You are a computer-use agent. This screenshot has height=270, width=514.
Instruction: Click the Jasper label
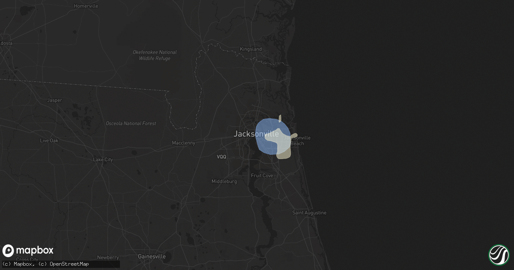(x=54, y=100)
